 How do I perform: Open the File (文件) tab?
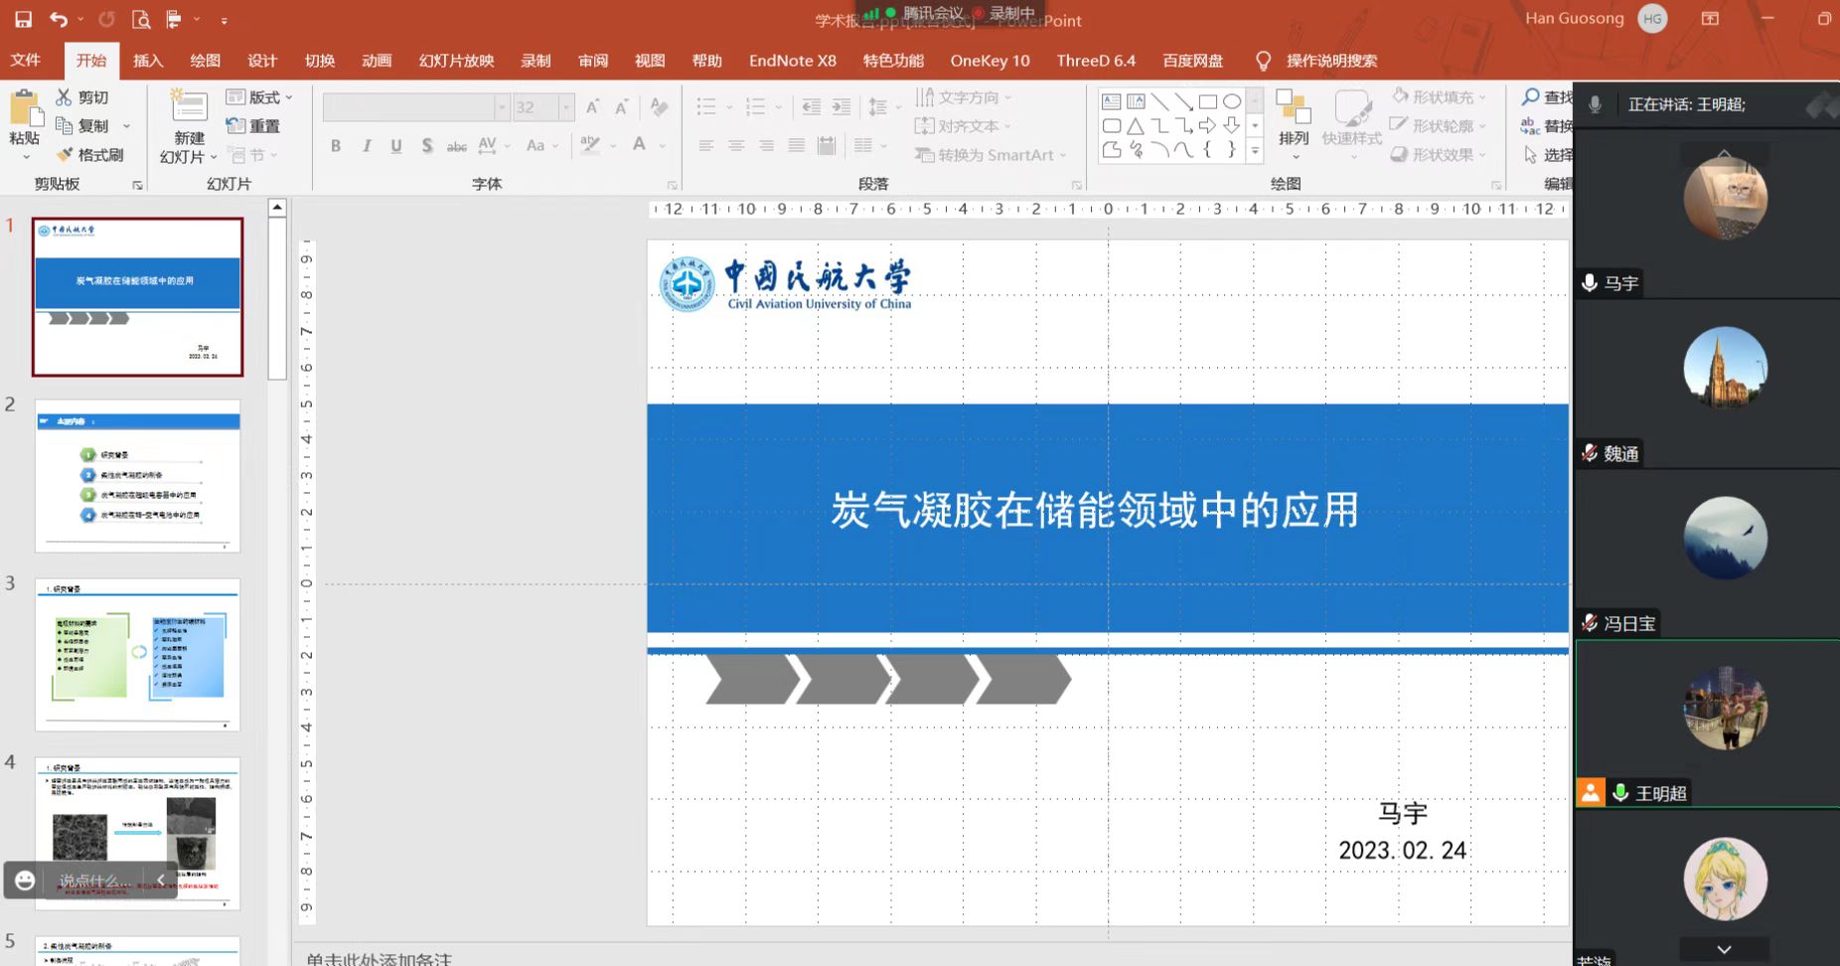point(26,61)
